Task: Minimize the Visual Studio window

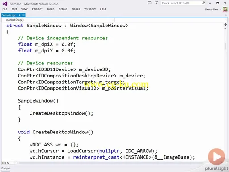Action: click(x=210, y=3)
